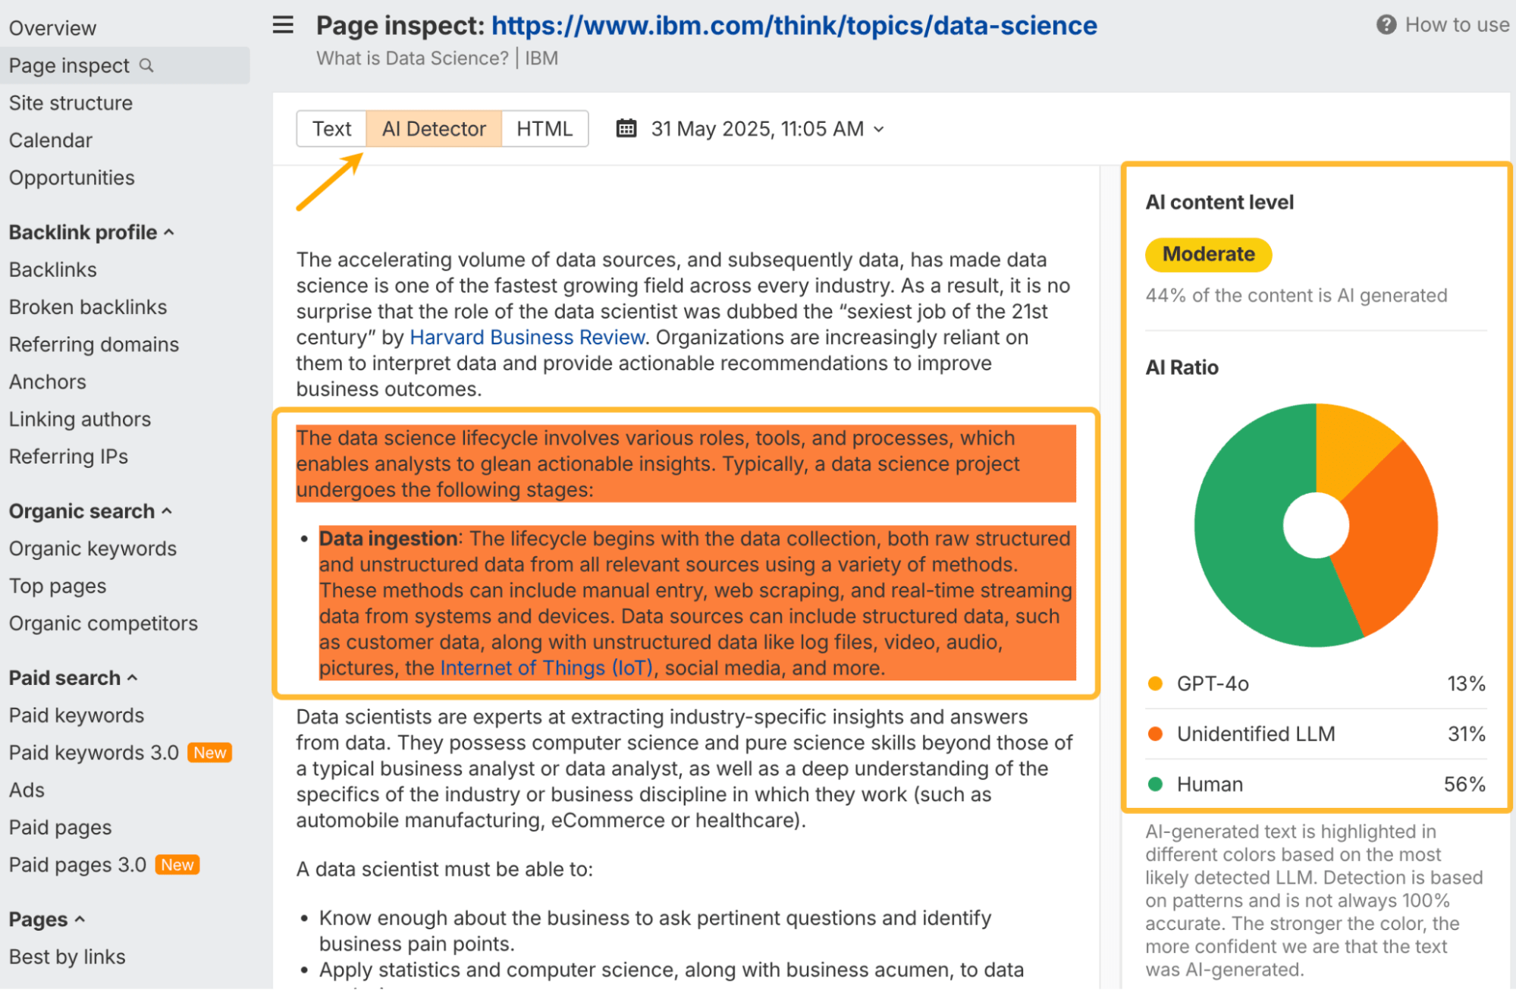Image resolution: width=1516 pixels, height=990 pixels.
Task: Click the New badge on Paid keywords 3.0
Action: [209, 753]
